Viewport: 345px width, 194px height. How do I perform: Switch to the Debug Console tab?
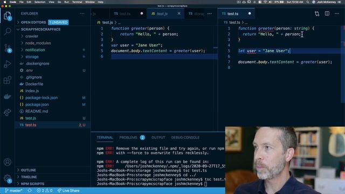pyautogui.click(x=185, y=137)
